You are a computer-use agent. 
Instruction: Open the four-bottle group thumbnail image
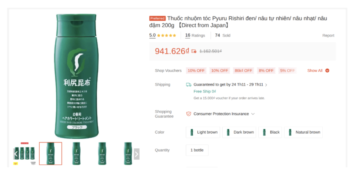pyautogui.click(x=25, y=153)
